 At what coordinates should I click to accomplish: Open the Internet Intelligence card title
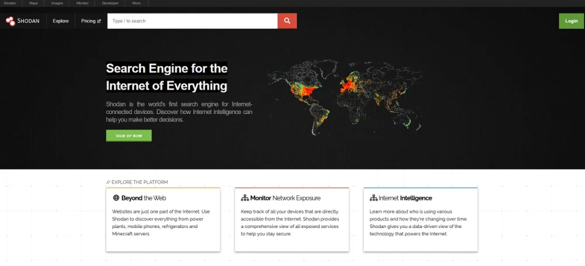tap(405, 198)
